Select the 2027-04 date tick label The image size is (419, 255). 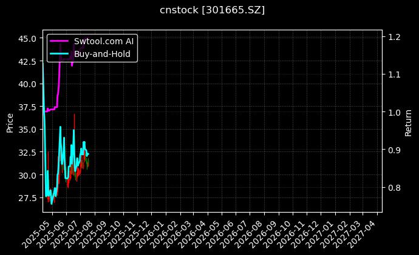369,229
